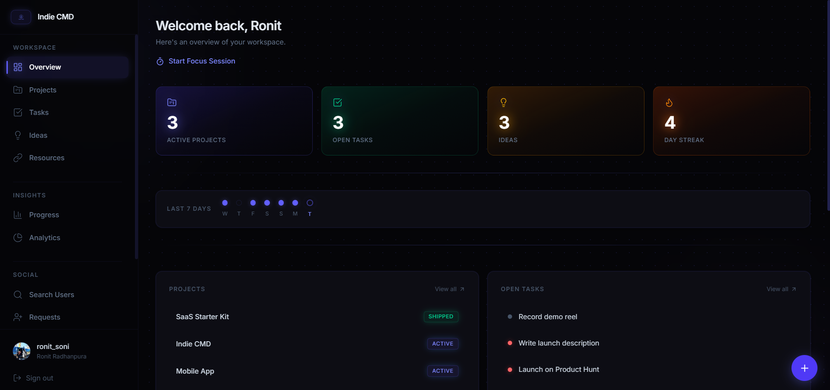Click the arrow icon next to Projects View all

pyautogui.click(x=462, y=289)
